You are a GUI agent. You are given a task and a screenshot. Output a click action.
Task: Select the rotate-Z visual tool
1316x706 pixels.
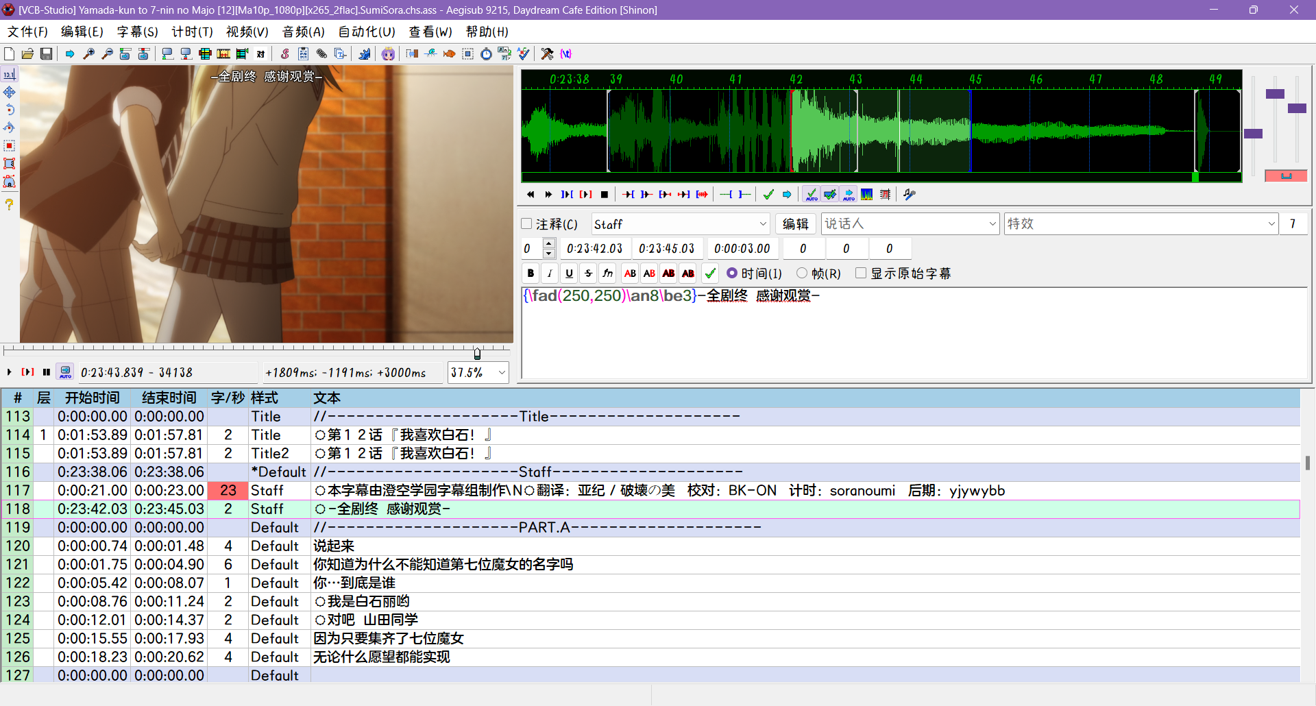(x=10, y=110)
